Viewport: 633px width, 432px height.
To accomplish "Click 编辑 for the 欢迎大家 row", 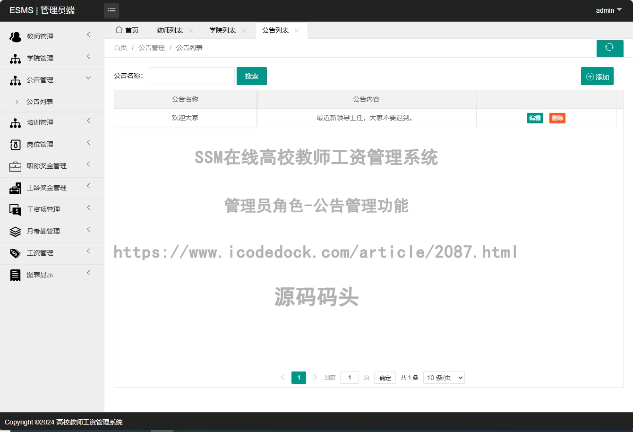I will coord(535,118).
